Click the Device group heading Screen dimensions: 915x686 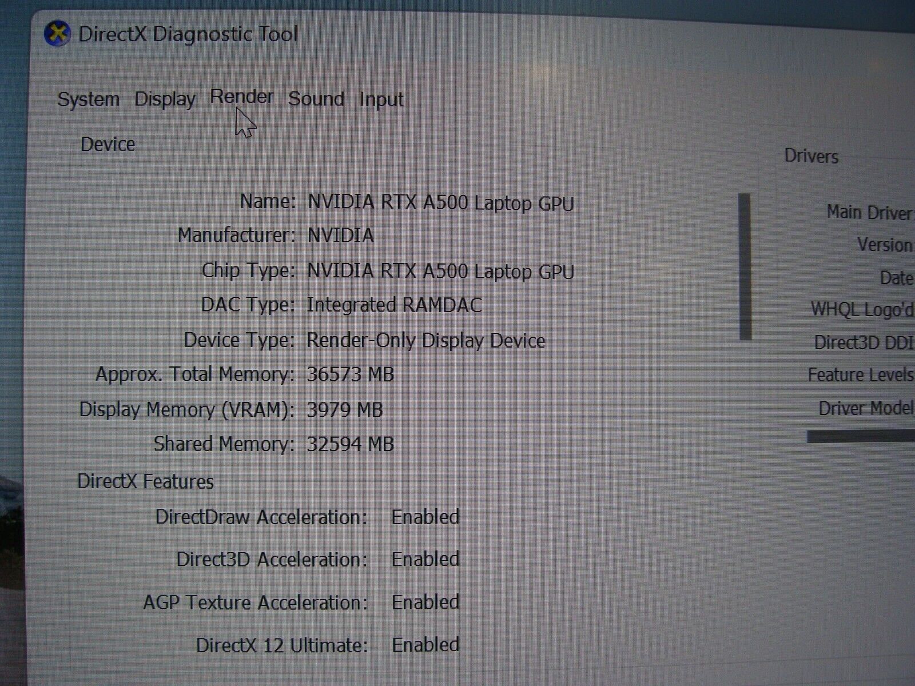pyautogui.click(x=108, y=144)
